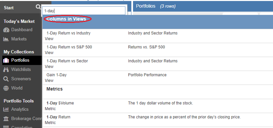Screen dimensions: 273x128
Task: Open Brokerage Connections bank icon
Action: pyautogui.click(x=6, y=119)
